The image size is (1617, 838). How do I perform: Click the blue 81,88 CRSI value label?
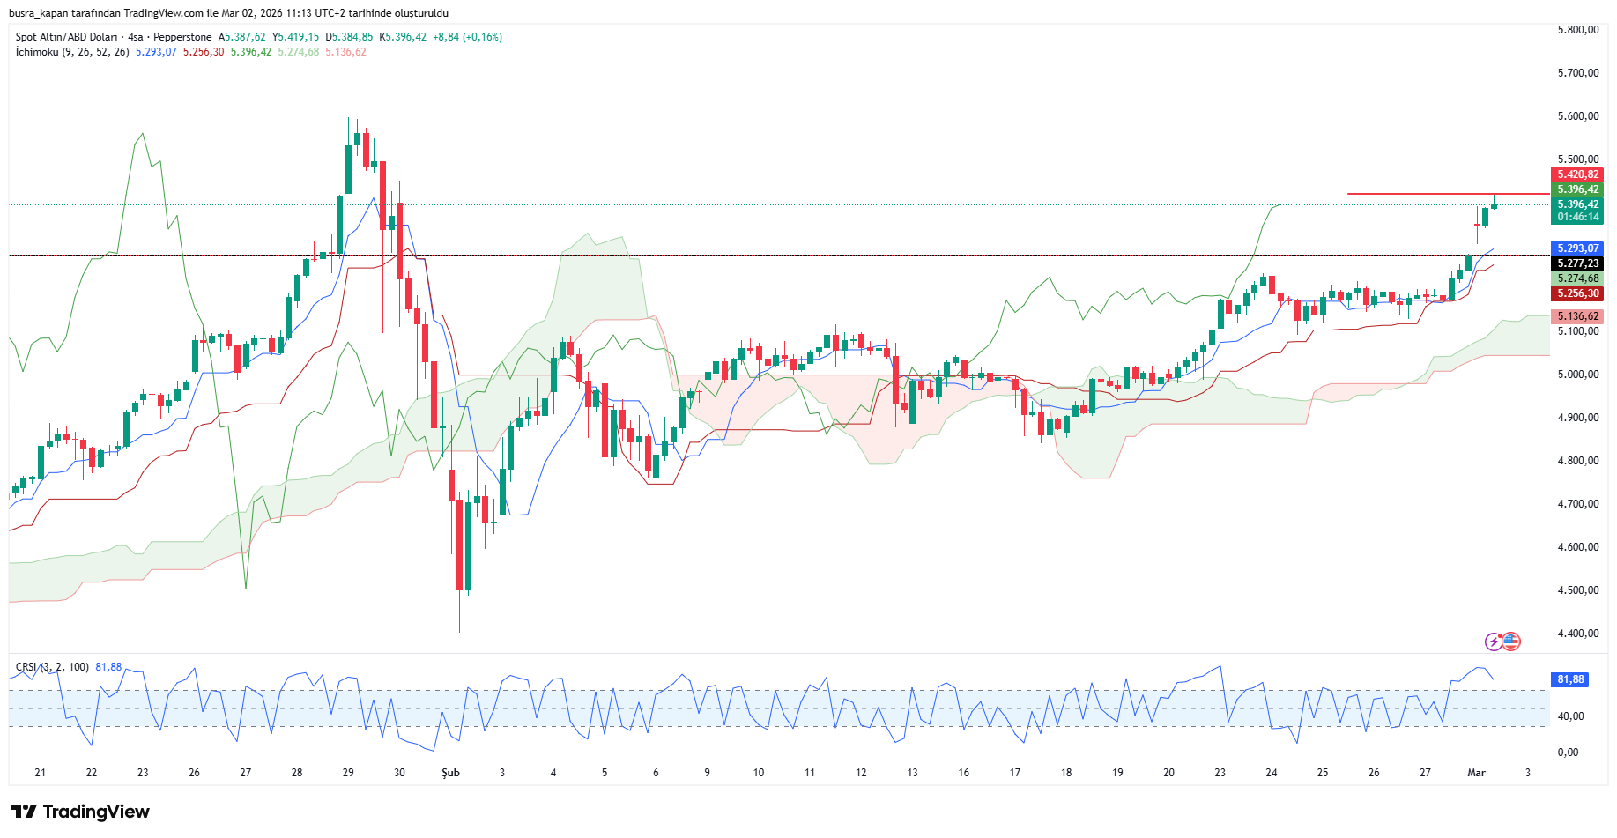coord(1570,679)
